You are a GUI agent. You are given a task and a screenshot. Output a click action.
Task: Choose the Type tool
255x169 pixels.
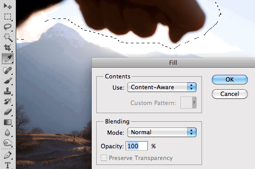(8, 165)
